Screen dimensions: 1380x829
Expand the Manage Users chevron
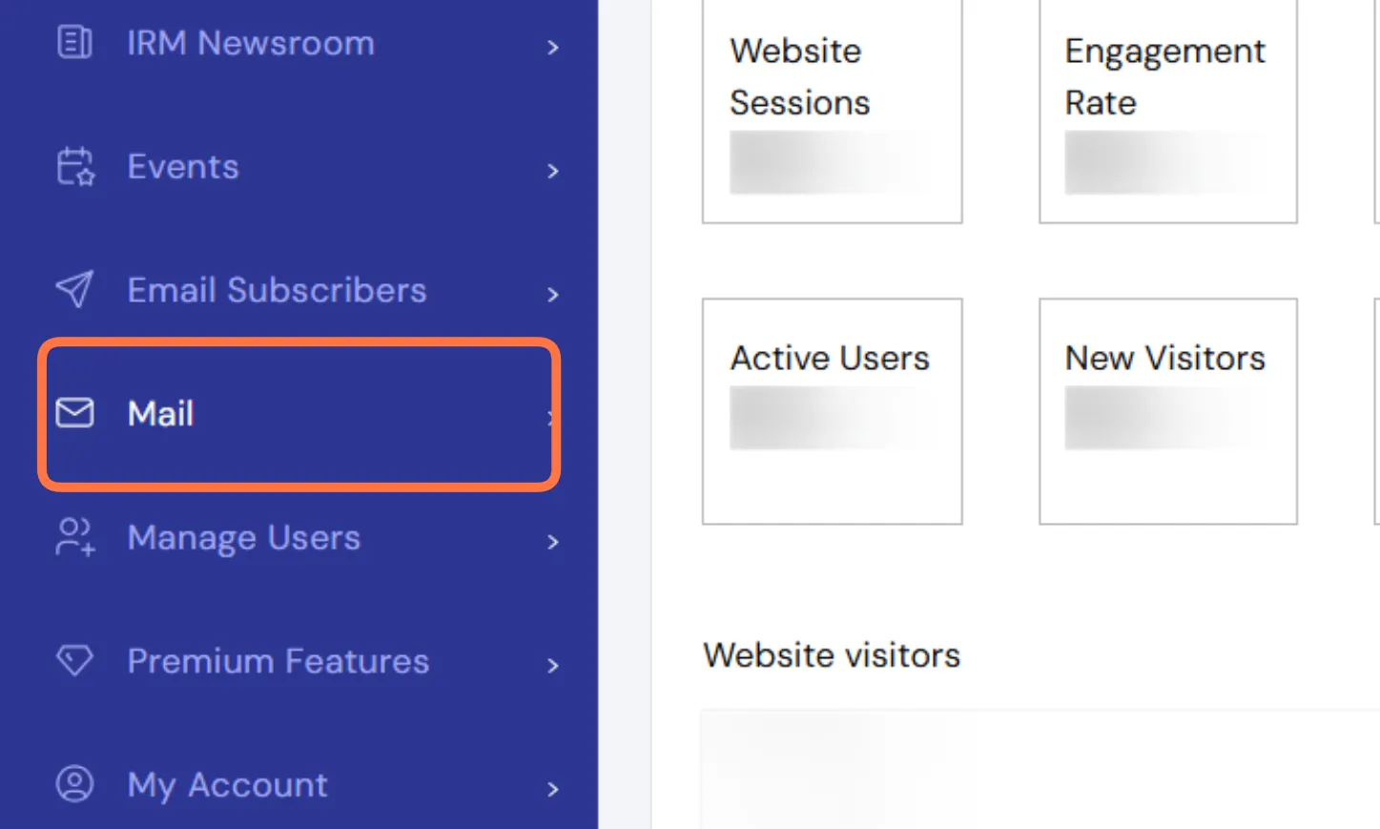point(553,543)
